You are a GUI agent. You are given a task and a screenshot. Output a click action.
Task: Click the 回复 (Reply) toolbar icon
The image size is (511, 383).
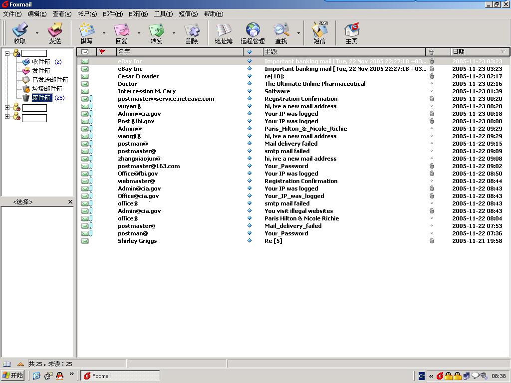(121, 33)
